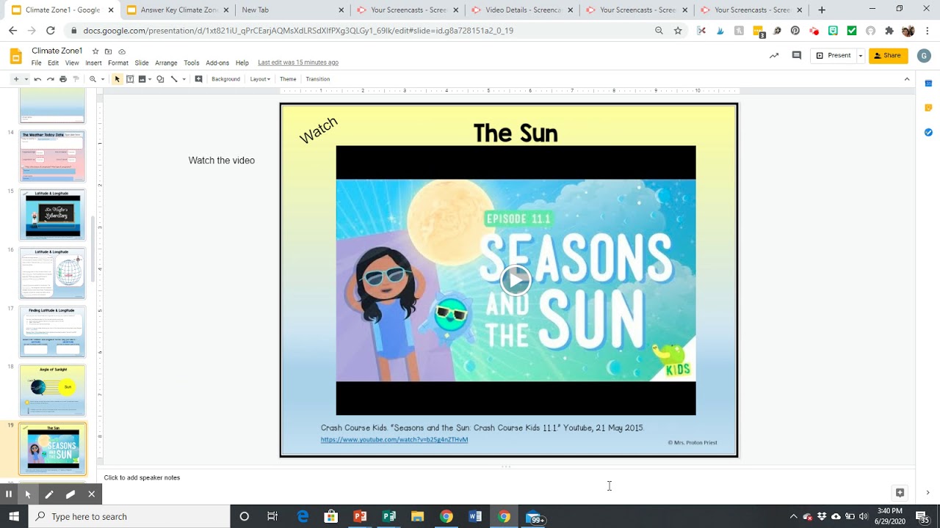The width and height of the screenshot is (940, 528).
Task: Select the Line tool
Action: point(174,79)
